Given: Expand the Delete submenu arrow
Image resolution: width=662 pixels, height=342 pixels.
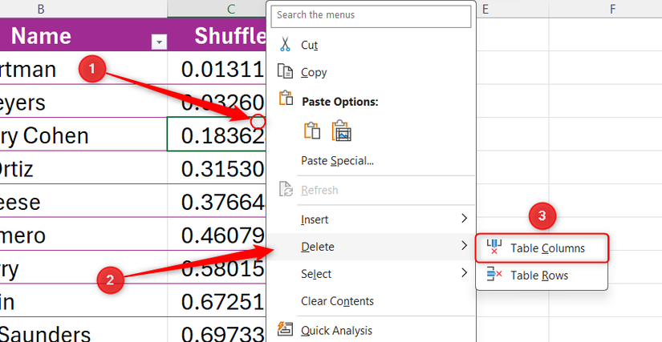Looking at the screenshot, I should pos(465,246).
